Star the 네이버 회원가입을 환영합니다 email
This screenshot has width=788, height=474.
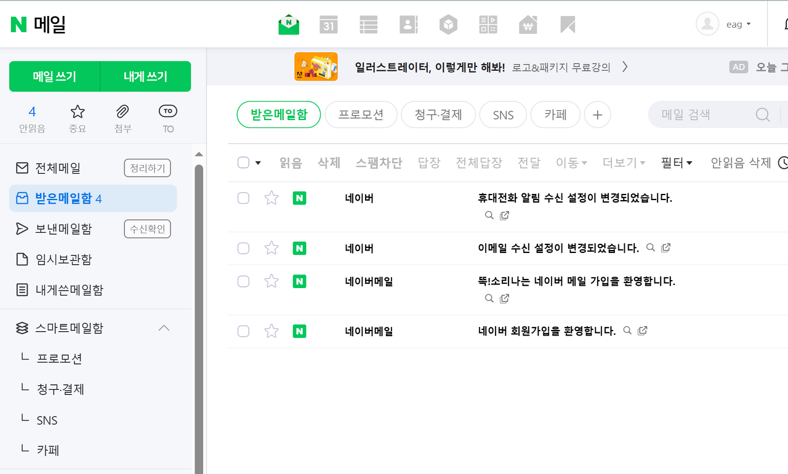click(271, 331)
